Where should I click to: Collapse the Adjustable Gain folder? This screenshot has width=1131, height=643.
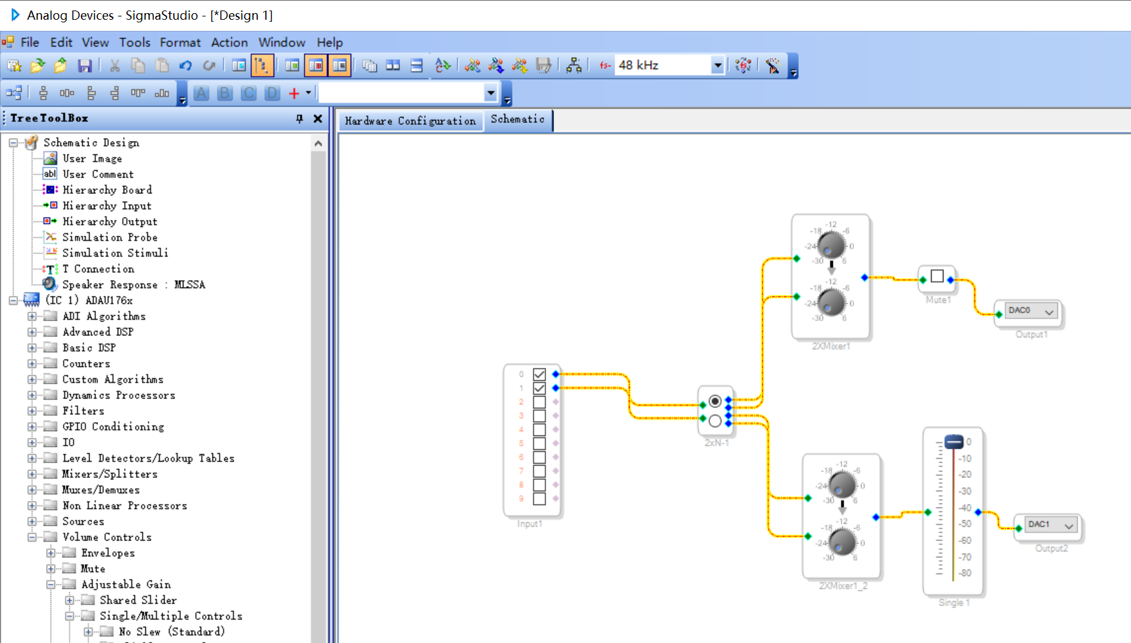click(x=51, y=584)
